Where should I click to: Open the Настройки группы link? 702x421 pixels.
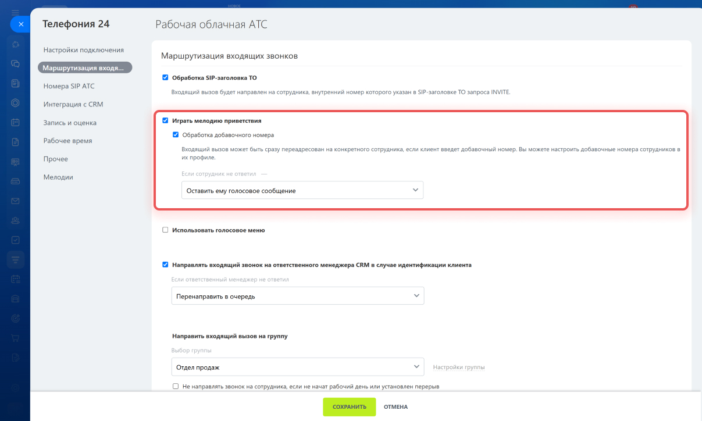459,368
